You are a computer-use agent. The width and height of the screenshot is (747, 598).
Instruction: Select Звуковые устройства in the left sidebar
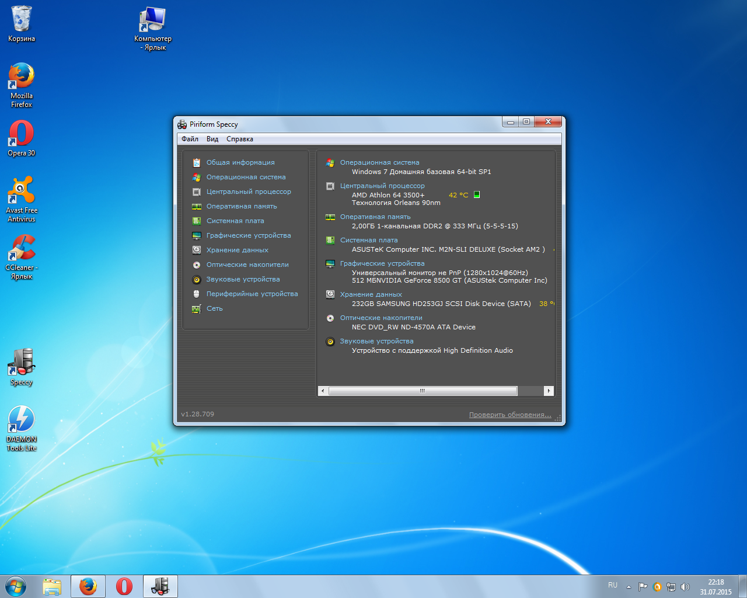pos(243,279)
